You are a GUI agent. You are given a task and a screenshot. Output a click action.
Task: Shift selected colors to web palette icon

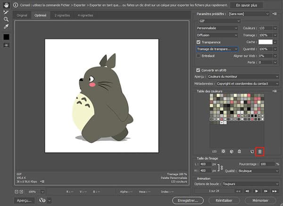pyautogui.click(x=232, y=151)
